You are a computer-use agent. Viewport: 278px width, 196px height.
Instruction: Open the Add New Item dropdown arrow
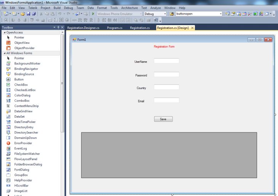[18, 14]
